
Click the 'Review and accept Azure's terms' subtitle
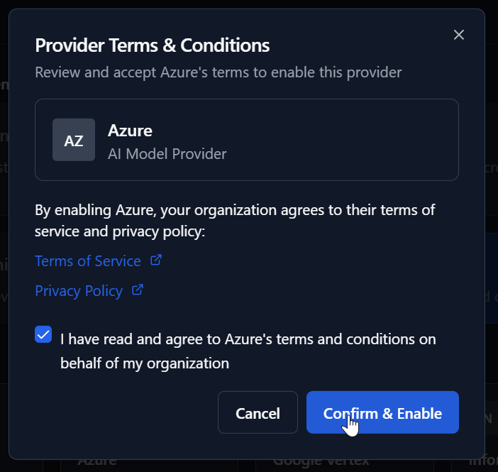(x=218, y=72)
